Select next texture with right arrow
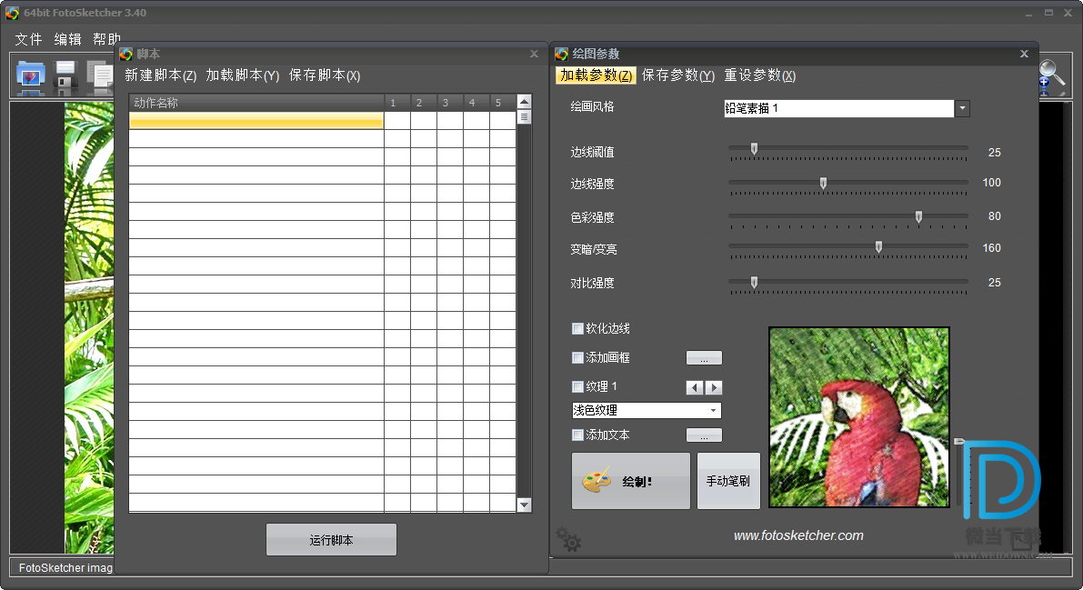Viewport: 1083px width, 590px height. [714, 387]
